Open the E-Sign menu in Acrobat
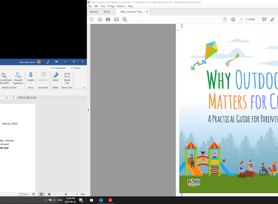278x204 pixels. coord(111,6)
